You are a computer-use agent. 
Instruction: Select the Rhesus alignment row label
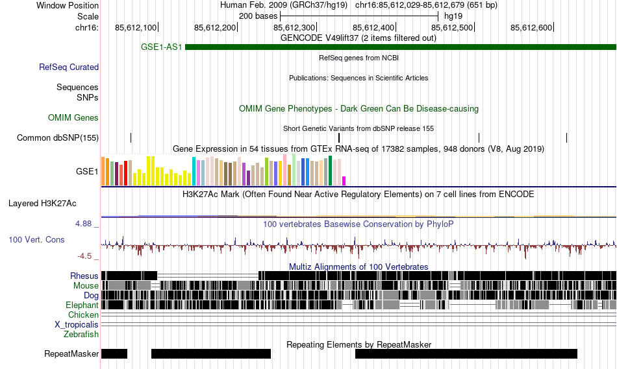tap(84, 276)
